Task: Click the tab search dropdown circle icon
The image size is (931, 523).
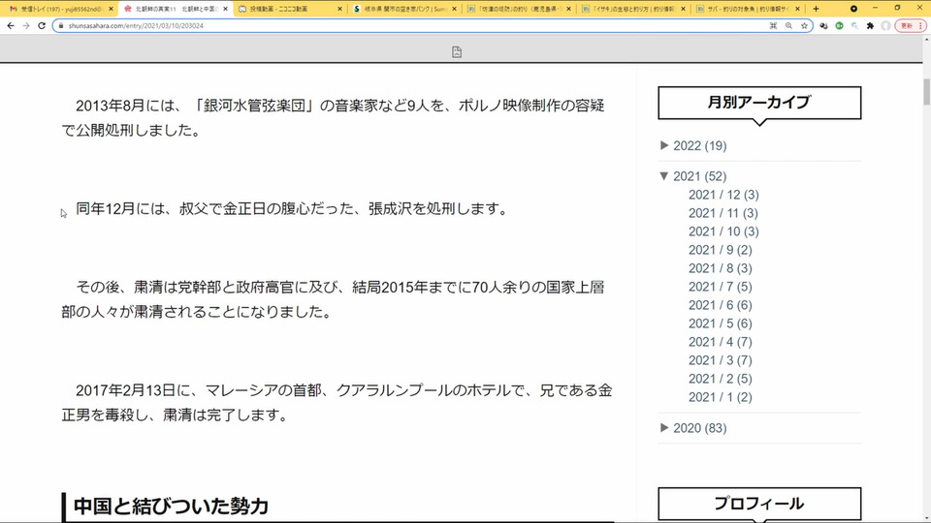Action: [x=853, y=9]
